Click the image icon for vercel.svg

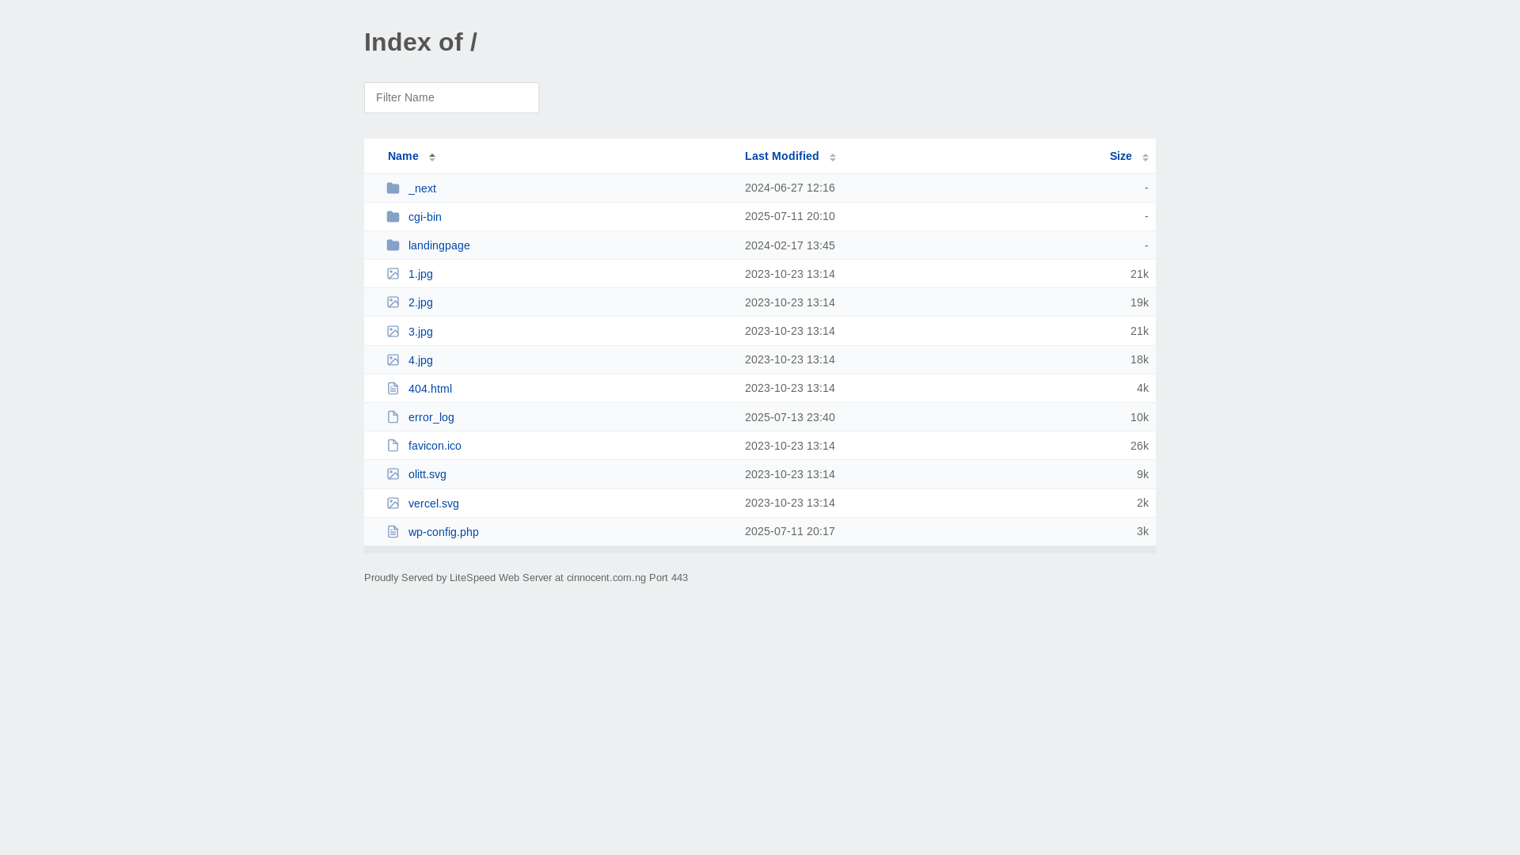(393, 503)
